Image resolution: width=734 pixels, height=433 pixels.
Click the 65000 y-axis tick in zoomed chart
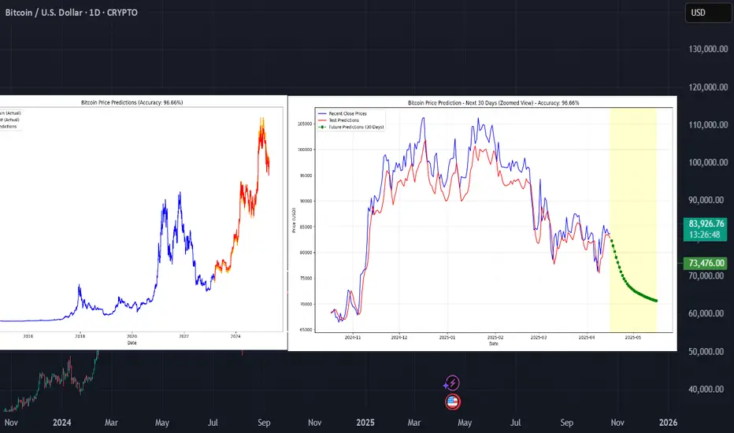(306, 330)
